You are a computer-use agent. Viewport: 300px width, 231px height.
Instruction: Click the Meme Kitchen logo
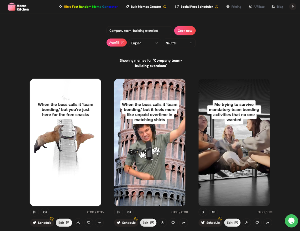(18, 7)
